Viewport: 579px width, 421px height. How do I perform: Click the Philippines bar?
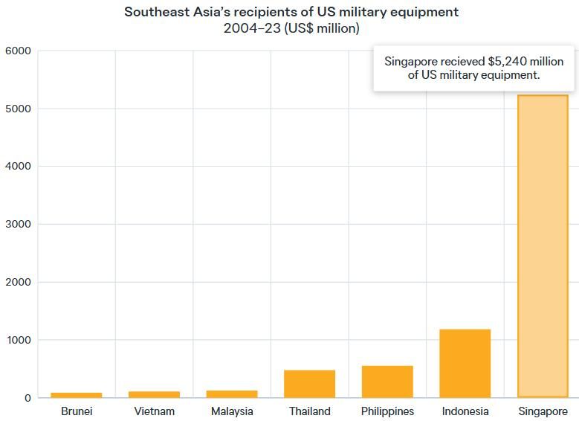point(387,382)
